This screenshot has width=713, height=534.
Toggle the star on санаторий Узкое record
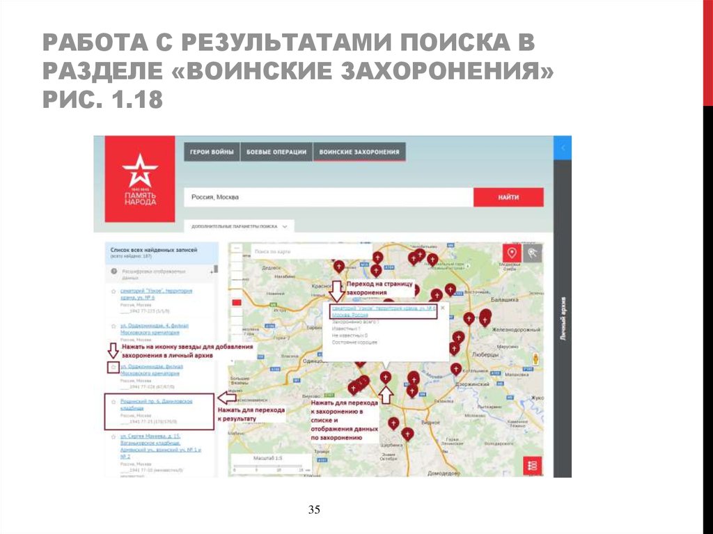click(x=112, y=292)
